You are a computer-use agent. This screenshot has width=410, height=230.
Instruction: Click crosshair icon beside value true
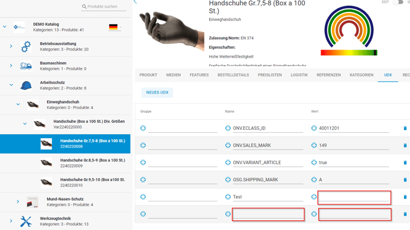[x=314, y=162]
